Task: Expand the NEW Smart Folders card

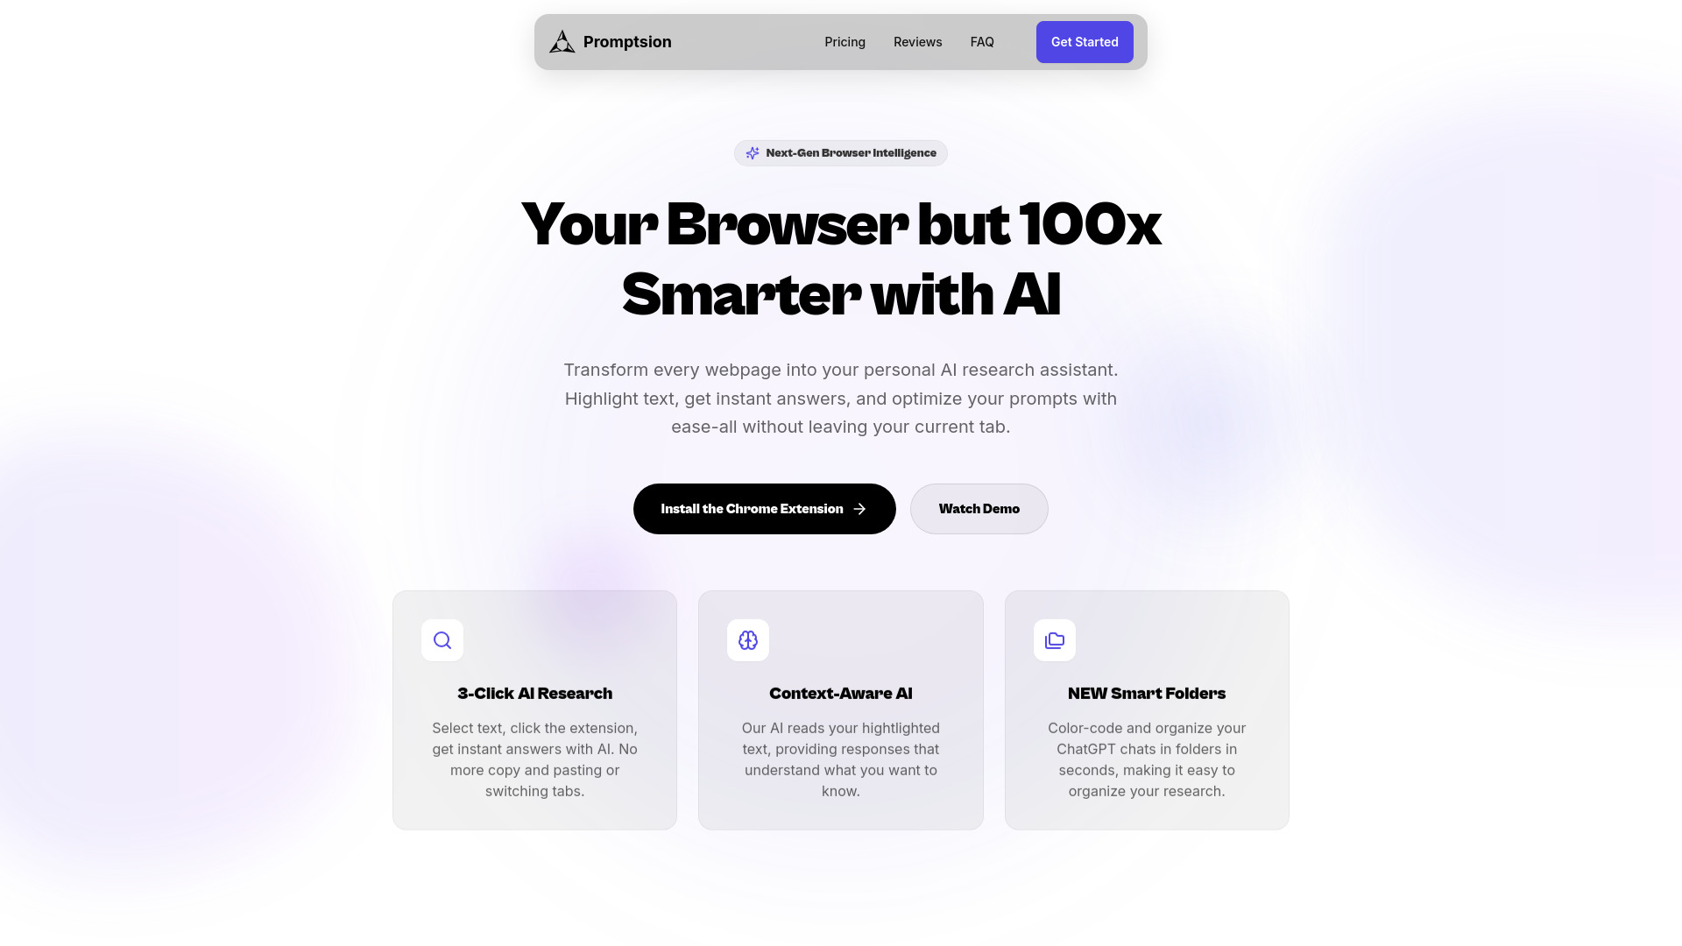Action: (1146, 709)
